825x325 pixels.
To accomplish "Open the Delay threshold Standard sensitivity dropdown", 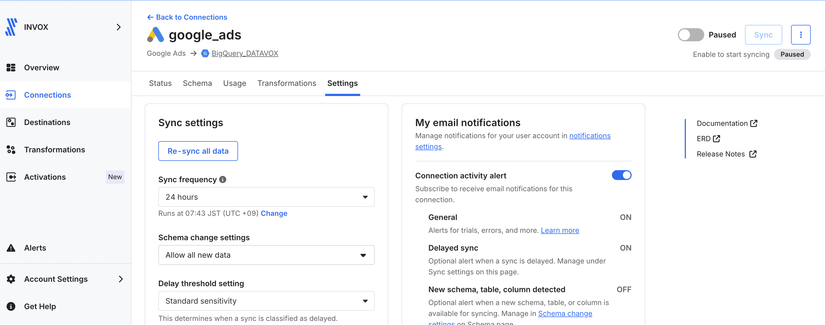I will tap(267, 301).
